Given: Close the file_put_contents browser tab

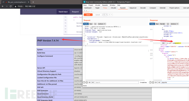Looking at the screenshot, I should pos(28,2).
